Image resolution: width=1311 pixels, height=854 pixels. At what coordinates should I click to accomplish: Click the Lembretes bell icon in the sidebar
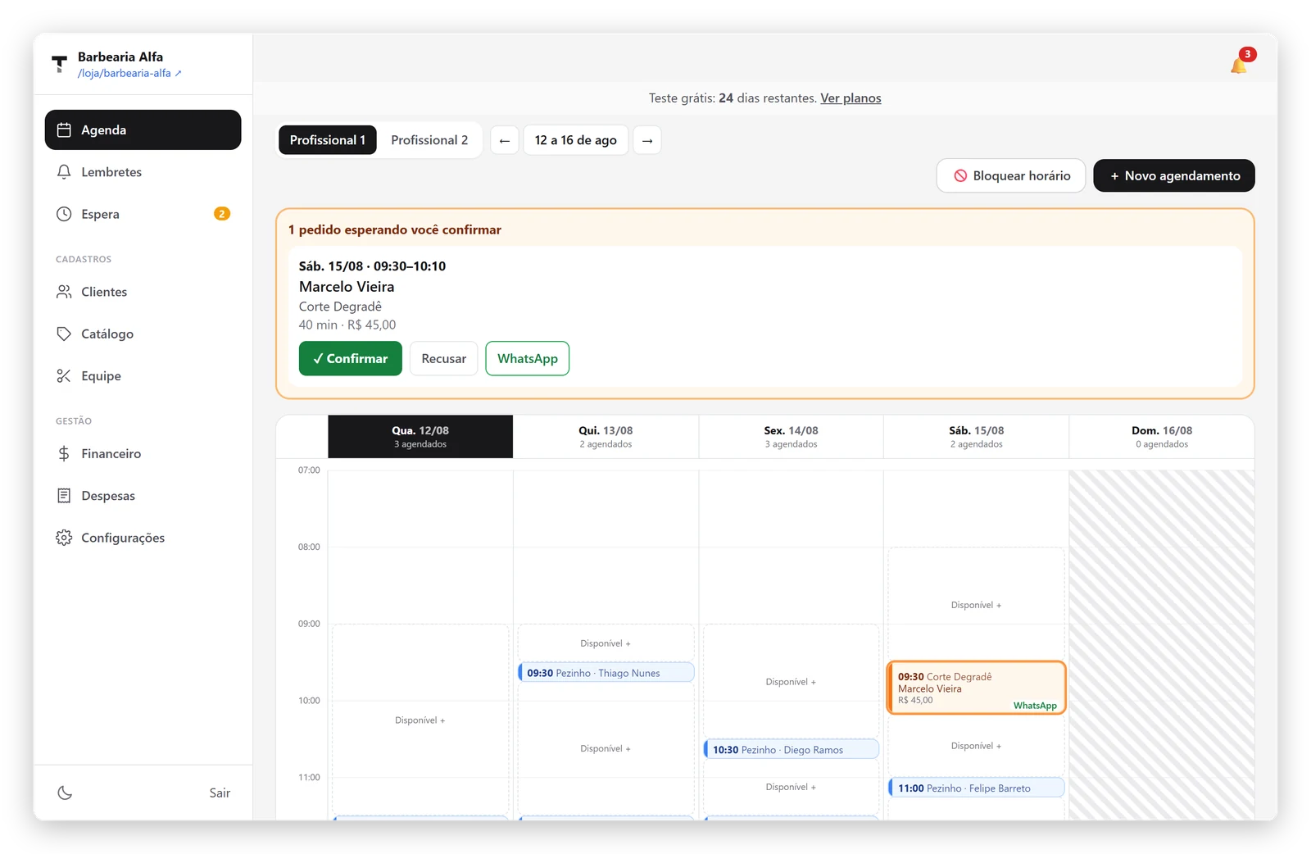click(x=64, y=172)
